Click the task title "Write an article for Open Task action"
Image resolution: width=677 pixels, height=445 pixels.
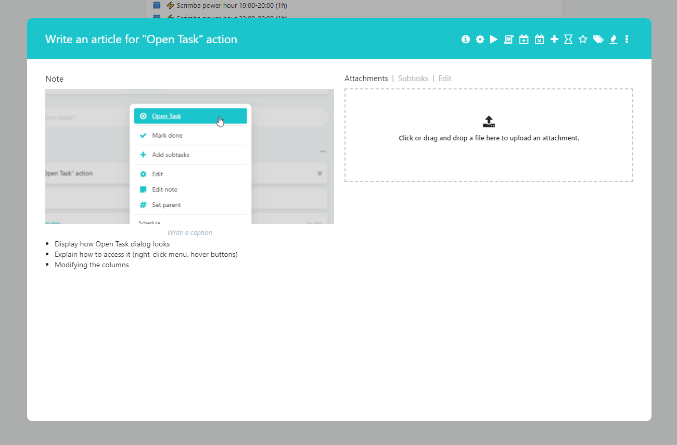tap(141, 39)
